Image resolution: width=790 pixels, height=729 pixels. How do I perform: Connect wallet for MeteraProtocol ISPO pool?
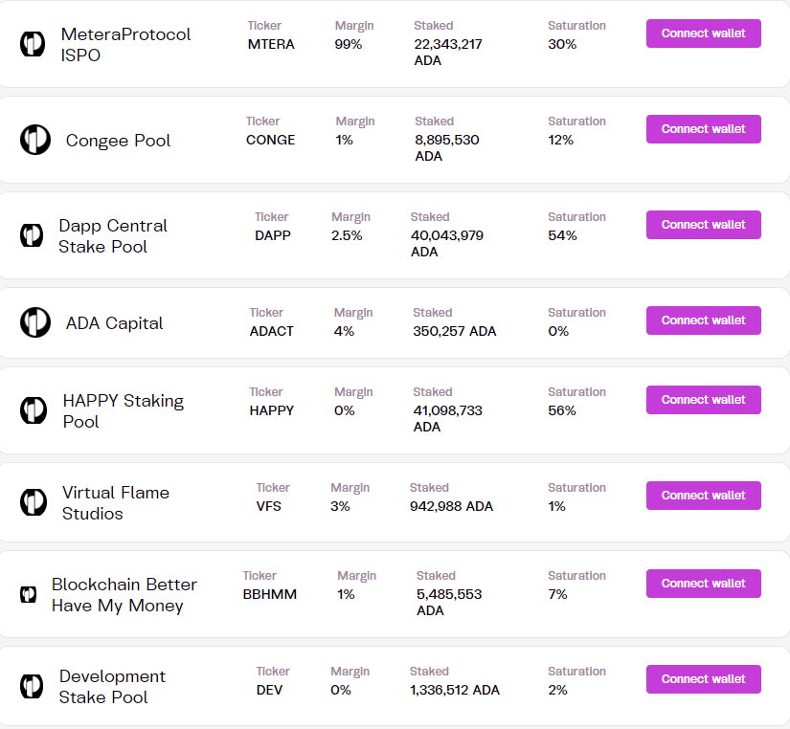coord(703,33)
